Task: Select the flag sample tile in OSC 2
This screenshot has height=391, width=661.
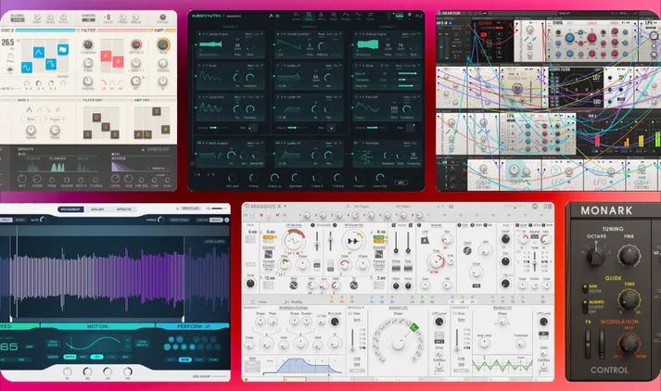Action: 63,49
